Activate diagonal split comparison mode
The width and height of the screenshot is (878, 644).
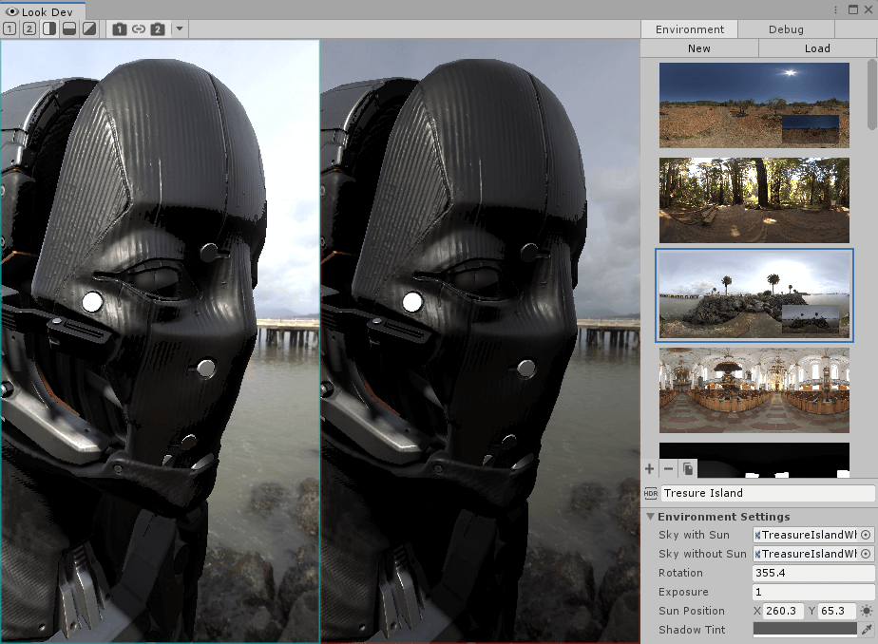[88, 28]
